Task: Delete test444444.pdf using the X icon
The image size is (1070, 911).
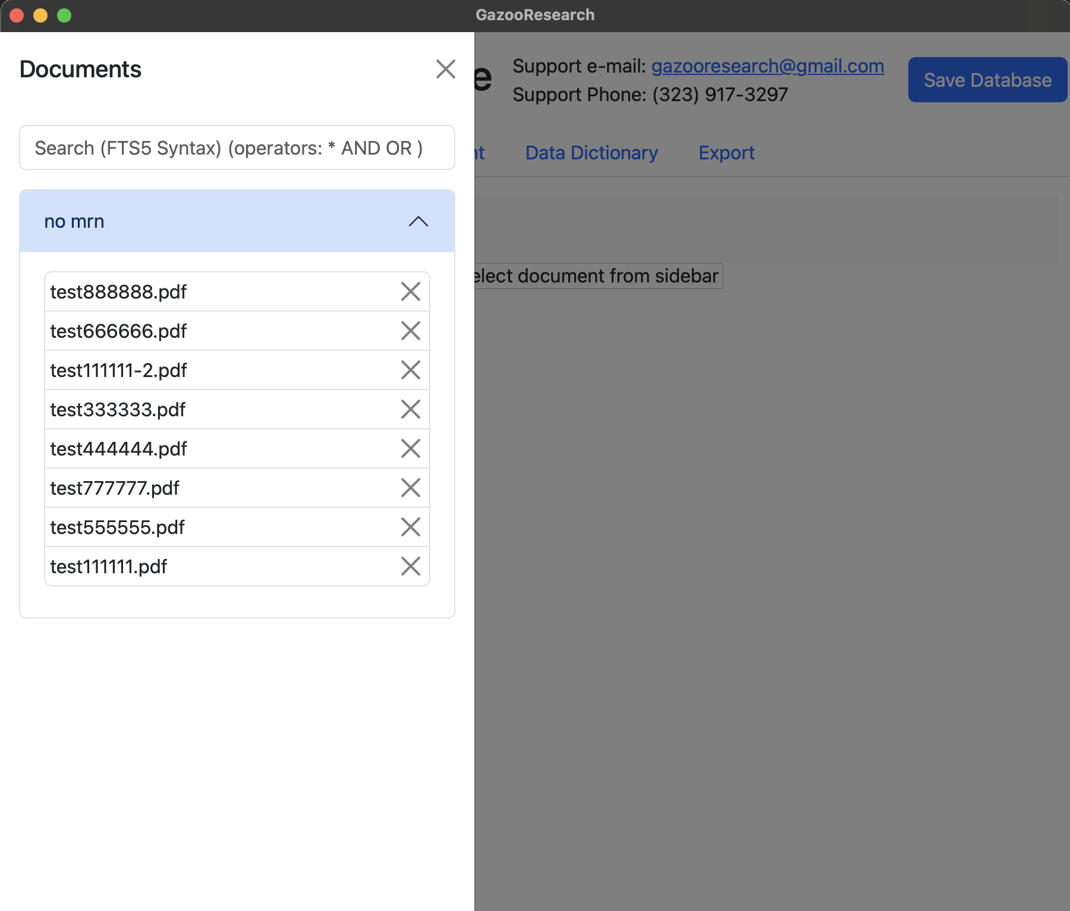Action: (x=410, y=448)
